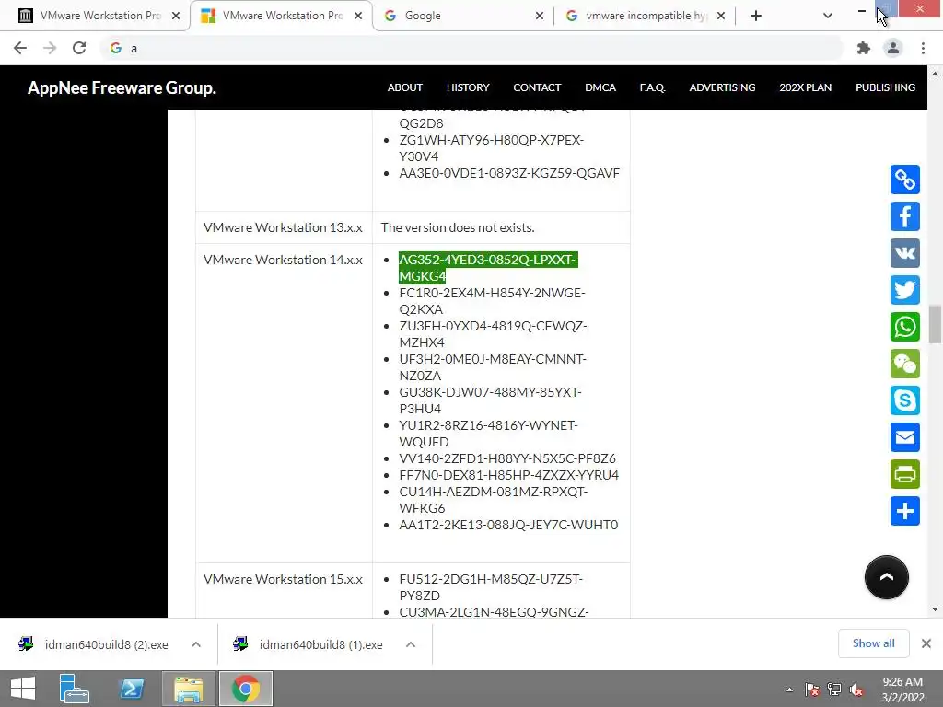Open File Explorer from the taskbar
This screenshot has height=707, width=943.
tap(188, 689)
